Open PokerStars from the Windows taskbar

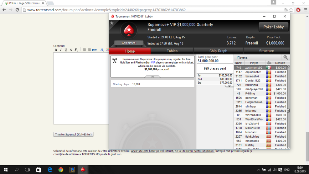coord(83,170)
